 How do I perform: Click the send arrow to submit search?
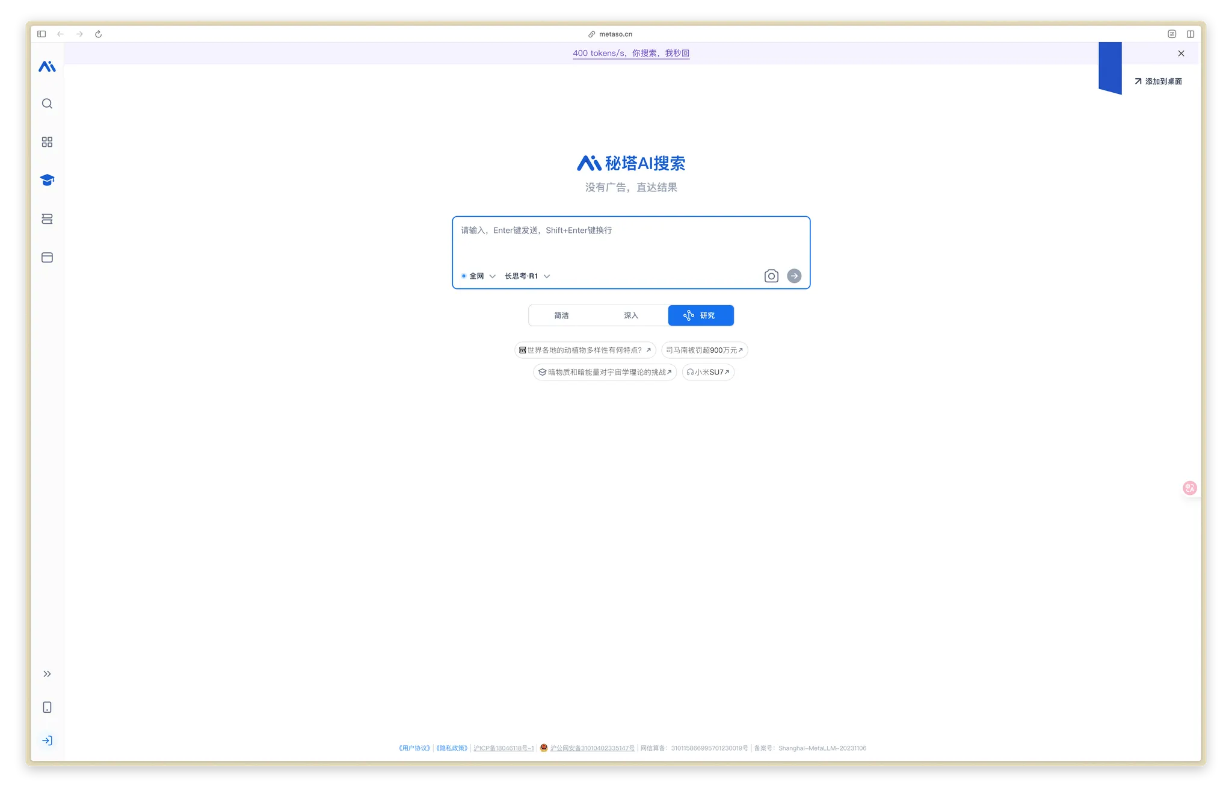pos(795,276)
